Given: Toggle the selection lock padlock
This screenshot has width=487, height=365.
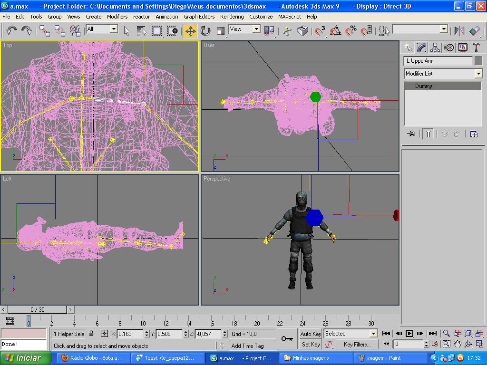Looking at the screenshot, I should [x=91, y=334].
